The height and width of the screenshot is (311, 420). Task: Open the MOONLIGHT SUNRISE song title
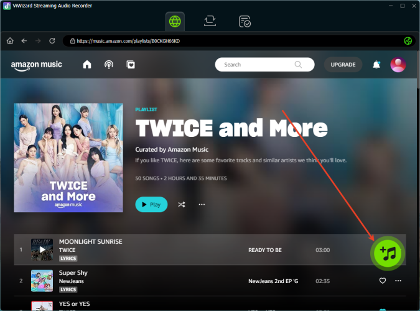(91, 241)
